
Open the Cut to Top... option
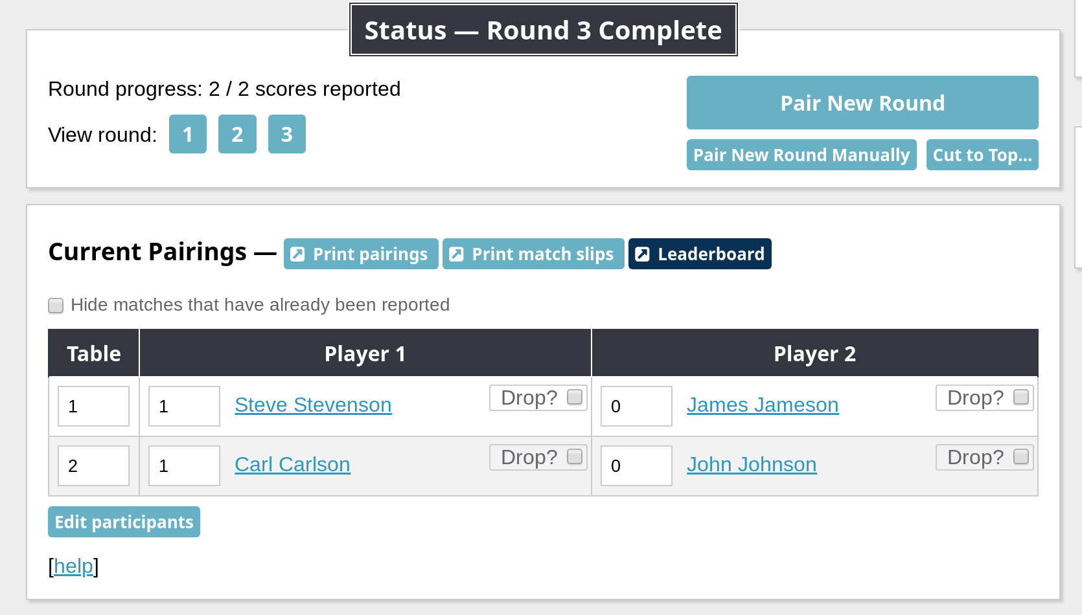[x=982, y=155]
